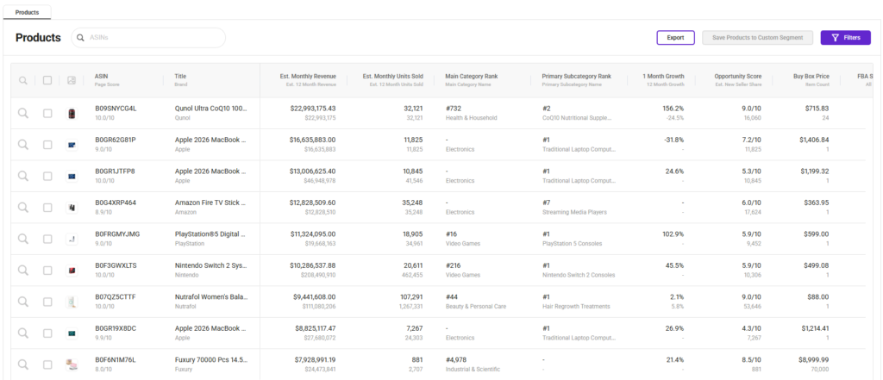Sort by Buy Box Price header
The image size is (883, 380).
[811, 76]
